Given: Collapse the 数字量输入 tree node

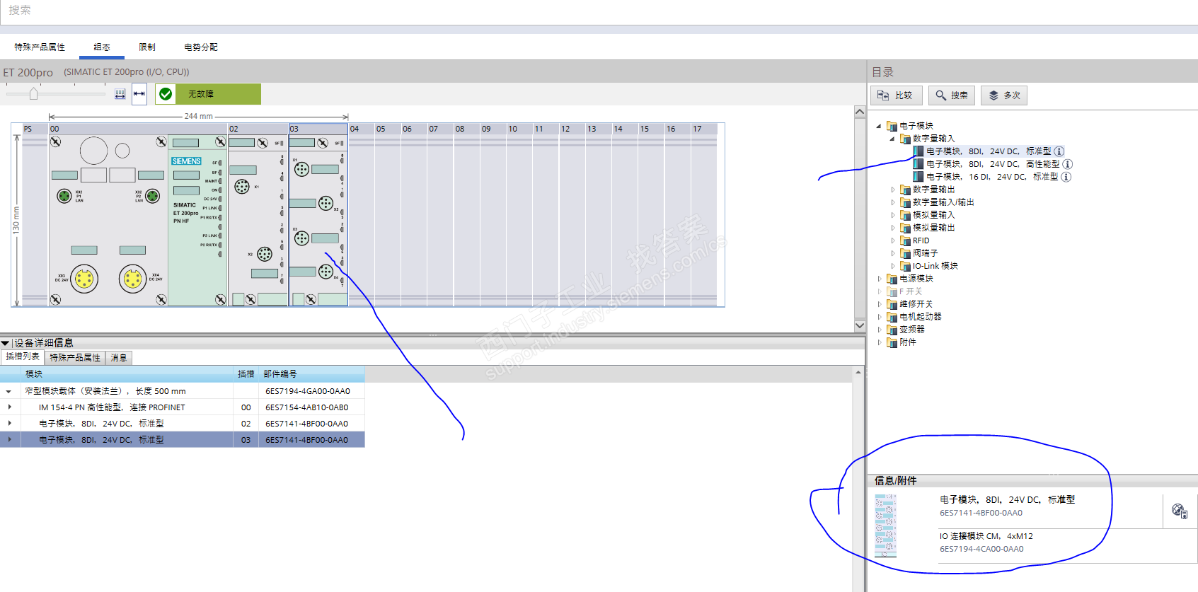Looking at the screenshot, I should point(892,139).
